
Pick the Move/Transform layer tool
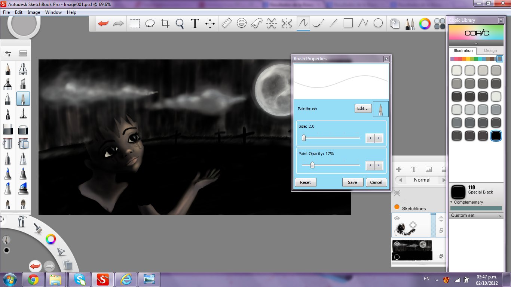[x=210, y=24]
